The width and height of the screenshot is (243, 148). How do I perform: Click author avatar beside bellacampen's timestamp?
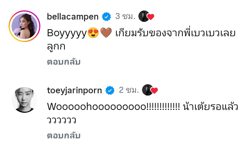click(144, 16)
